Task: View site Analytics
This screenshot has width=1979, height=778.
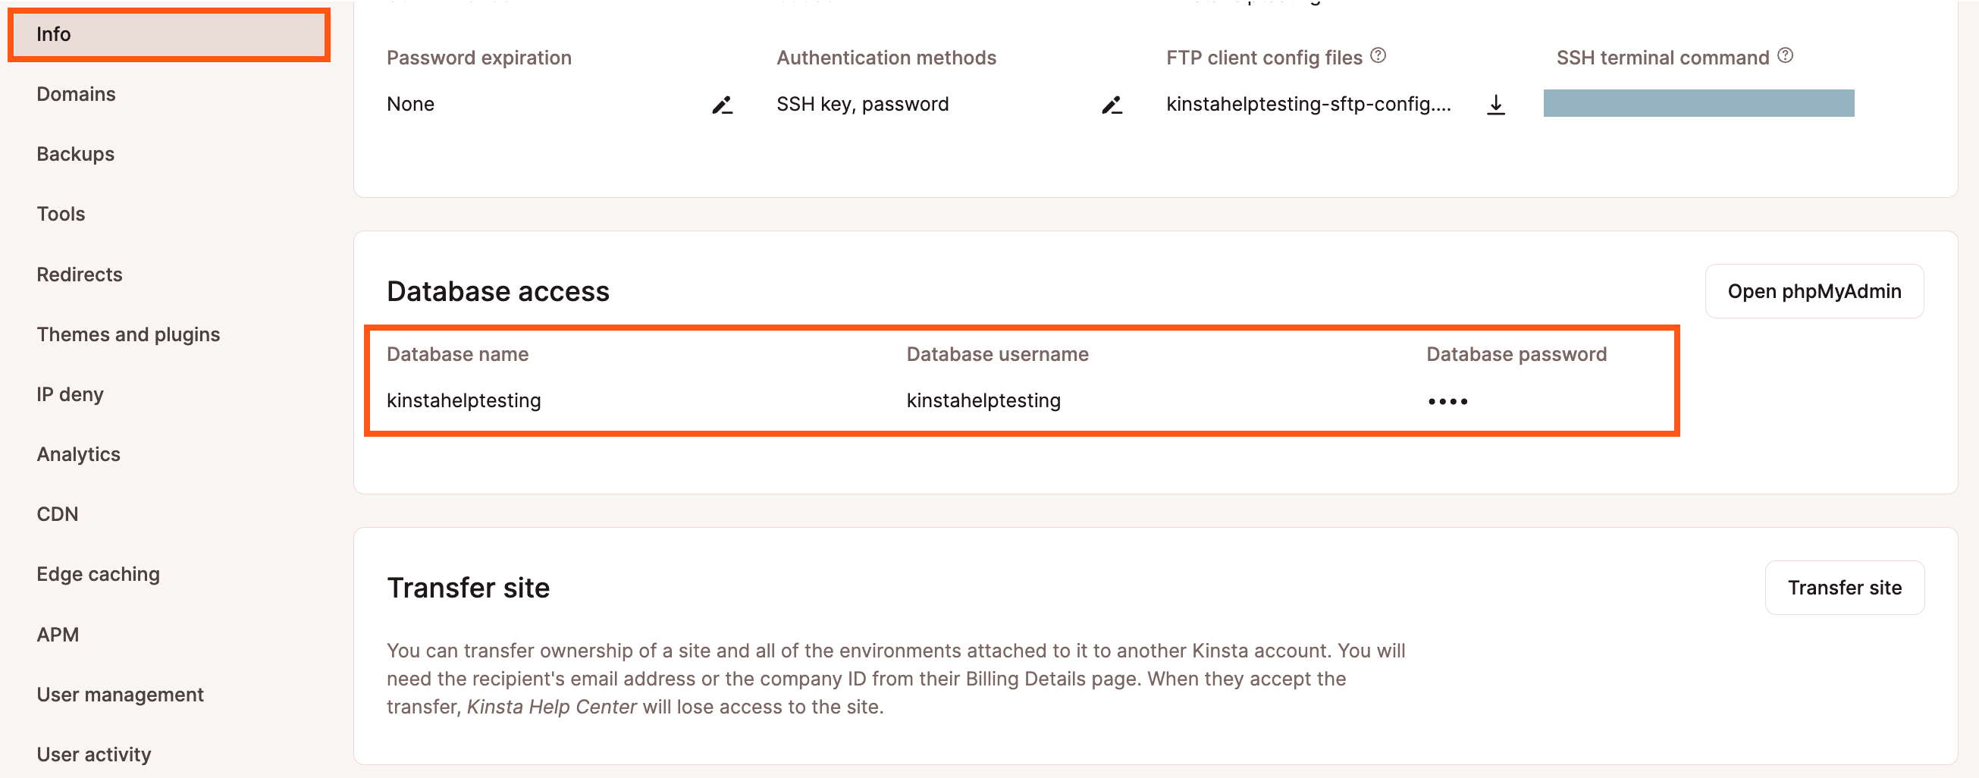Action: 78,454
